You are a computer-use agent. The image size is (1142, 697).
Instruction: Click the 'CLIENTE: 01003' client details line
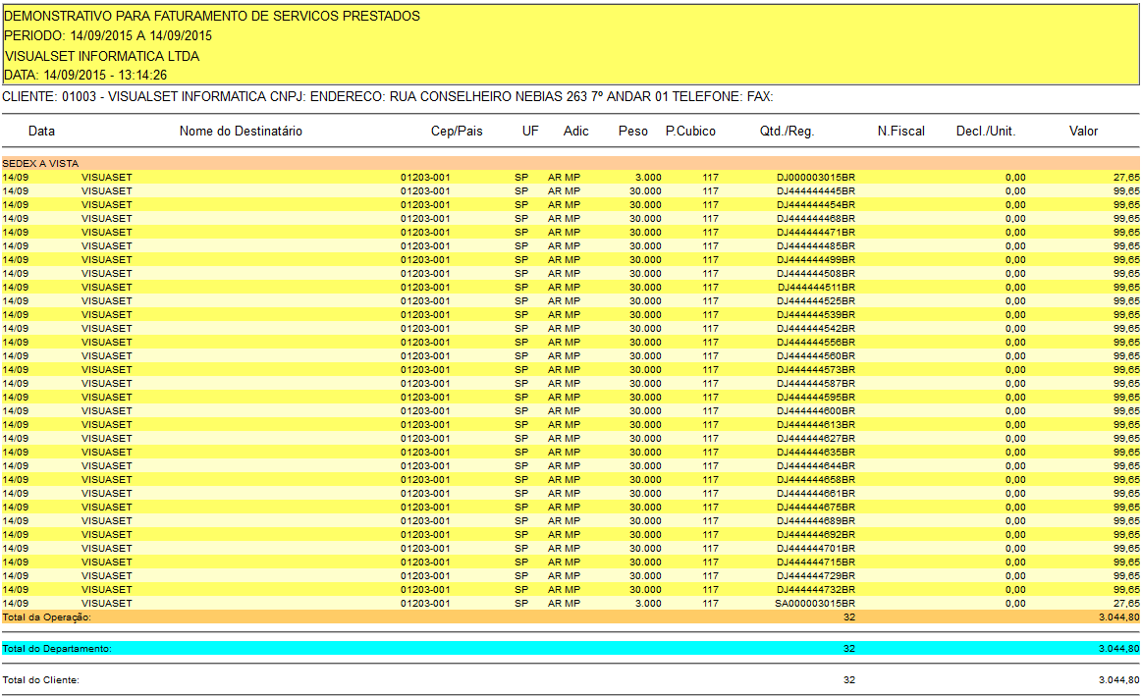tap(388, 97)
